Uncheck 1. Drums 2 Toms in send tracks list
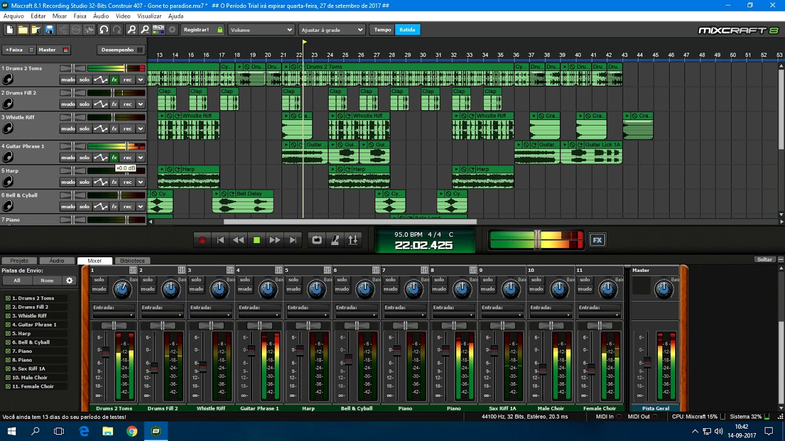785x441 pixels. pyautogui.click(x=8, y=298)
